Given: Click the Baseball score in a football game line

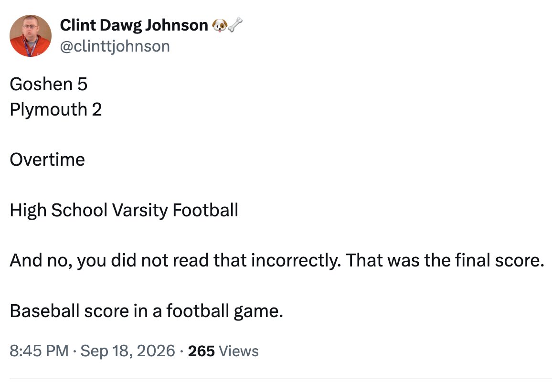Looking at the screenshot, I should (147, 311).
